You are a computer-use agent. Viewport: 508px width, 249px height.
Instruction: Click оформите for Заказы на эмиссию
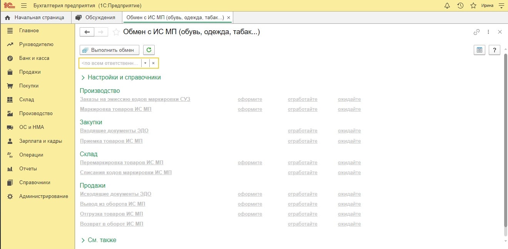point(250,99)
